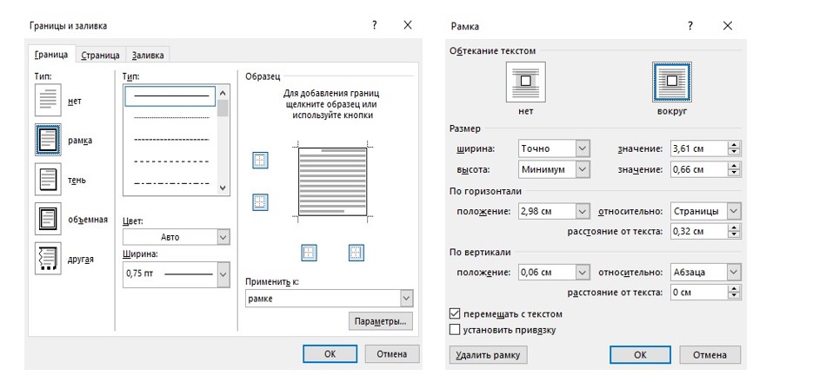Expand the 'ширина' Точно size dropdown

point(583,148)
